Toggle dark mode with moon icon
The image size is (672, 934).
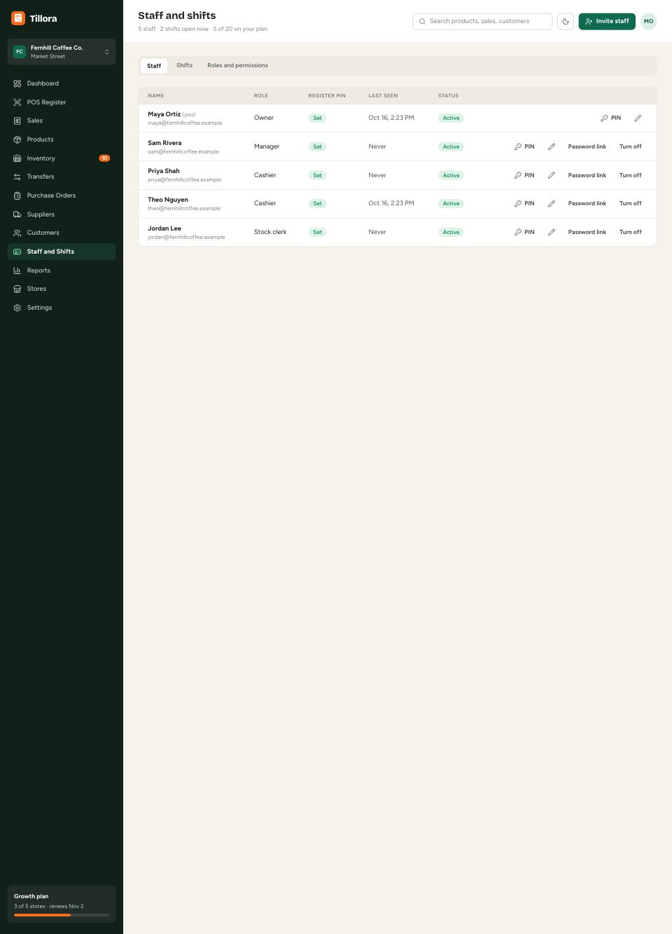pyautogui.click(x=566, y=22)
